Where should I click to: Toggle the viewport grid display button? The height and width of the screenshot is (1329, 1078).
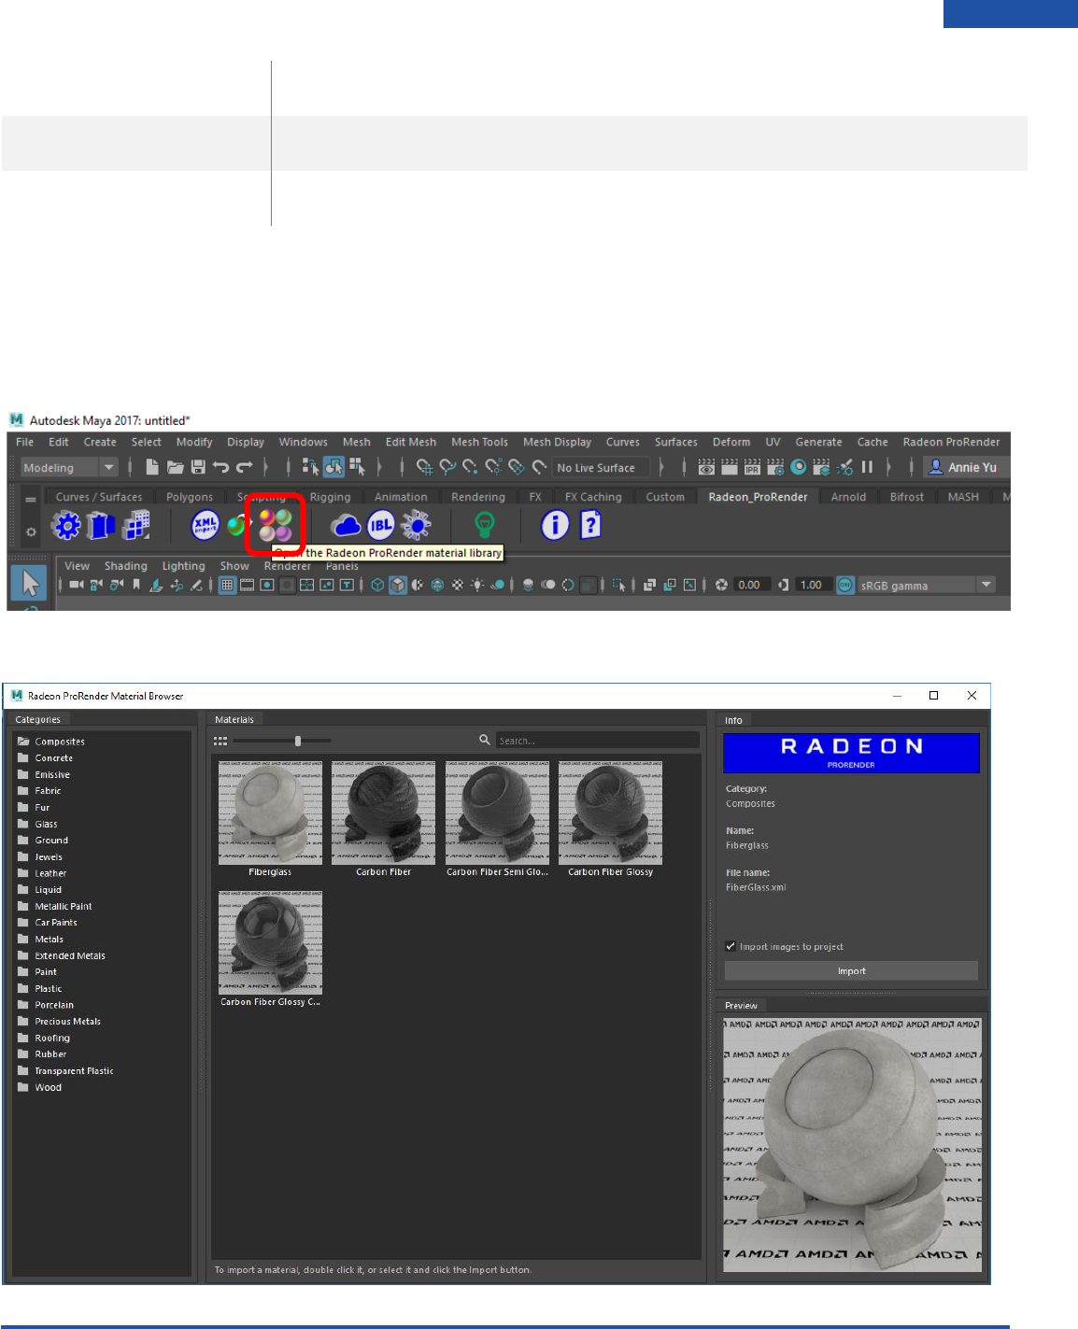pyautogui.click(x=227, y=586)
